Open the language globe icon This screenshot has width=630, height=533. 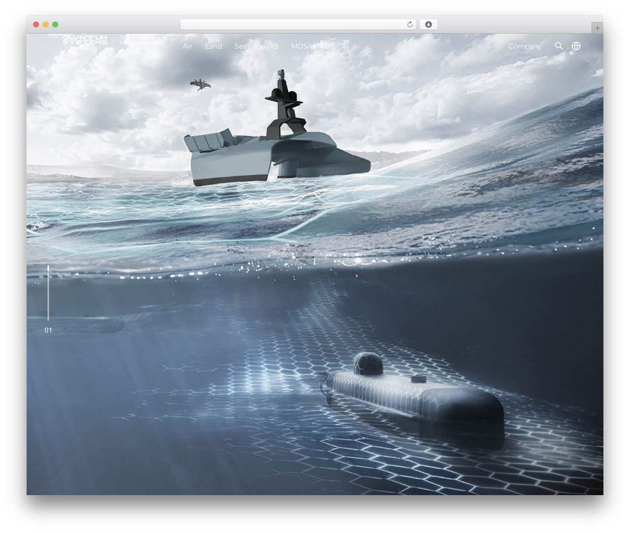(x=576, y=46)
